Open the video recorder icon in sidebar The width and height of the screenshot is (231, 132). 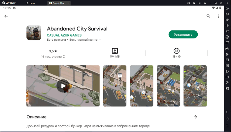227,60
